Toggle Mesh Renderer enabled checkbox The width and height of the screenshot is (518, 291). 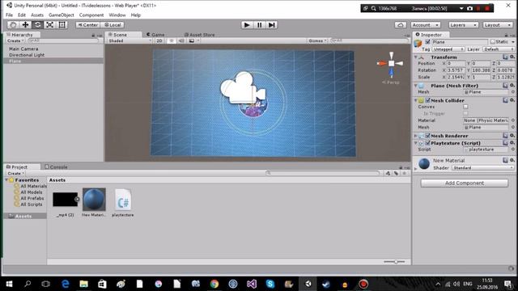tap(428, 136)
